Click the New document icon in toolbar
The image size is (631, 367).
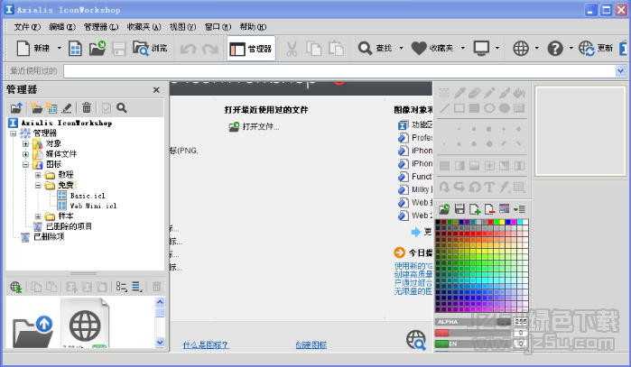[23, 48]
